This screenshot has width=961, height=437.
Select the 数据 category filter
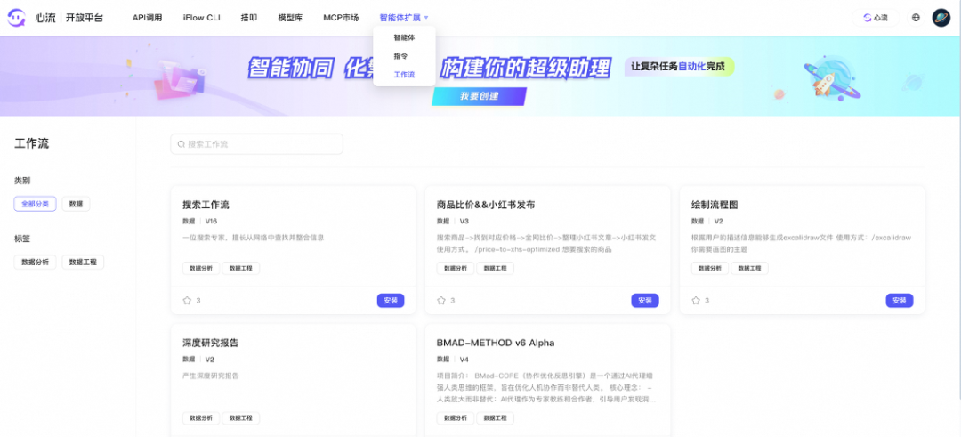pos(76,204)
